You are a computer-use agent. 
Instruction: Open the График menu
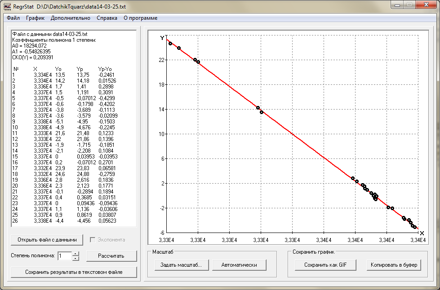(36, 18)
